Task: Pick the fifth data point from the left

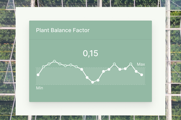Action: click(60, 64)
